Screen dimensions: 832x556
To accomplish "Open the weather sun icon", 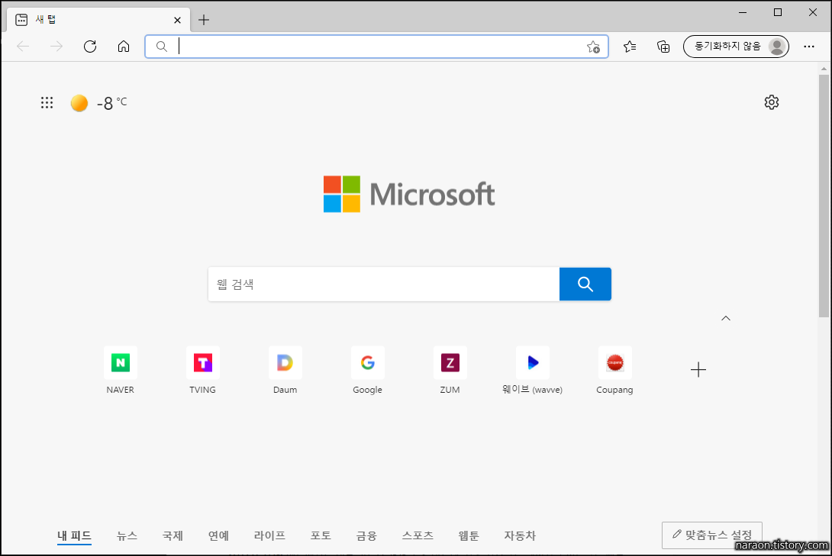I will click(79, 103).
